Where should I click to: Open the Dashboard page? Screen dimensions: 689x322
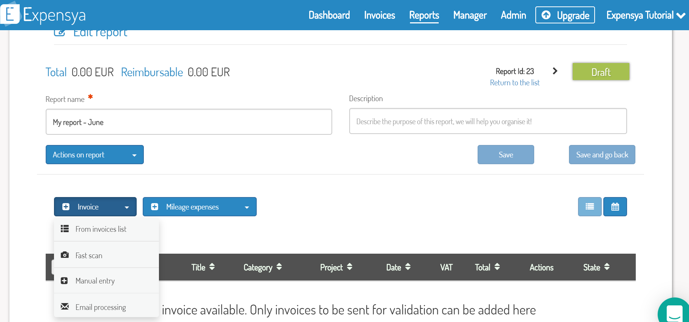(329, 15)
